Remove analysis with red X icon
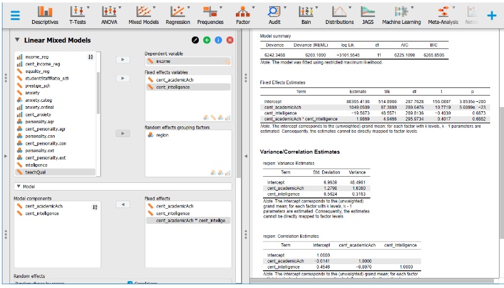This screenshot has width=504, height=288. (230, 40)
